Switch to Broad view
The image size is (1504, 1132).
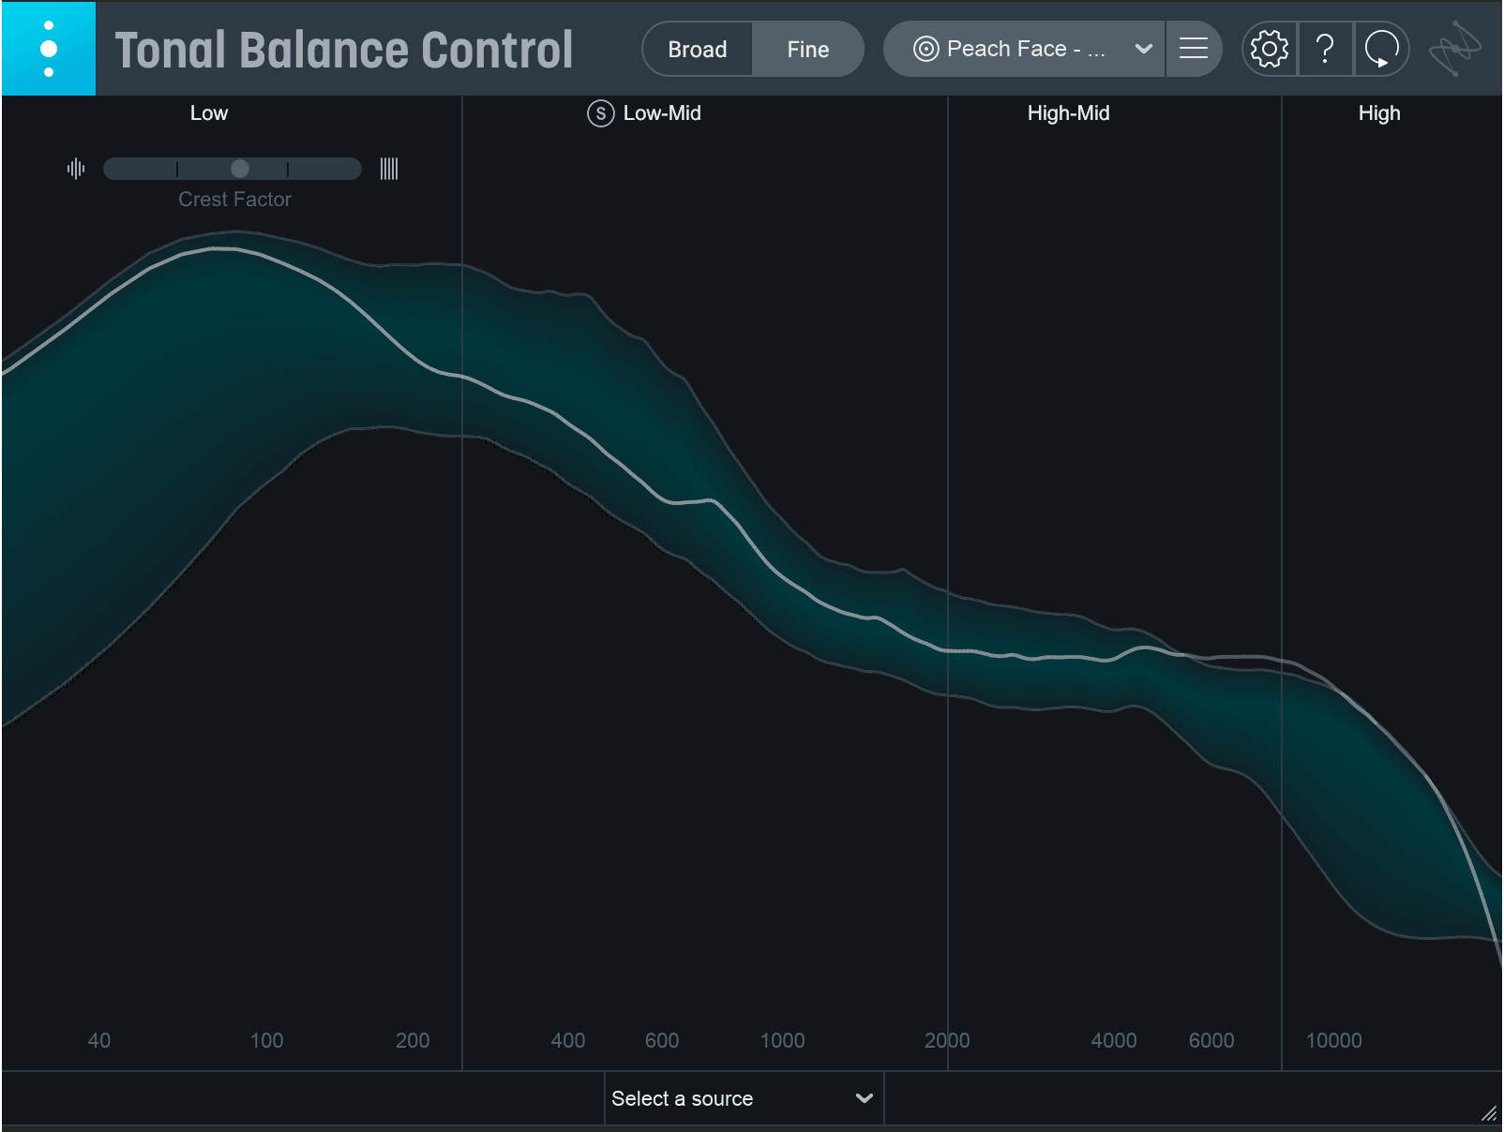coord(697,49)
